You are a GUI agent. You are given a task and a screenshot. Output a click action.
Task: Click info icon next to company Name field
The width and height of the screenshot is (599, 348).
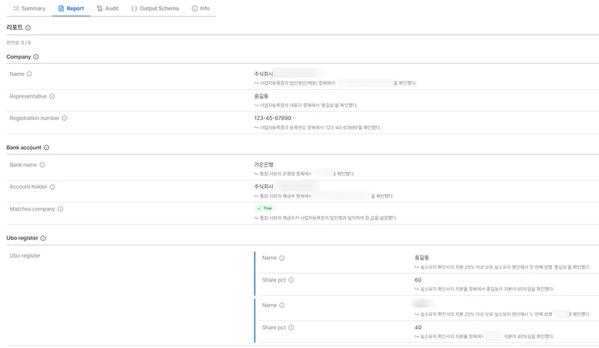(x=29, y=74)
